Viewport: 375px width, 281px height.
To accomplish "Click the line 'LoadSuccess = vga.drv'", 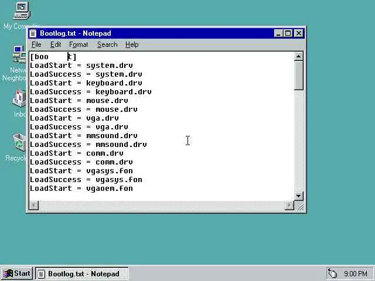I will click(79, 127).
